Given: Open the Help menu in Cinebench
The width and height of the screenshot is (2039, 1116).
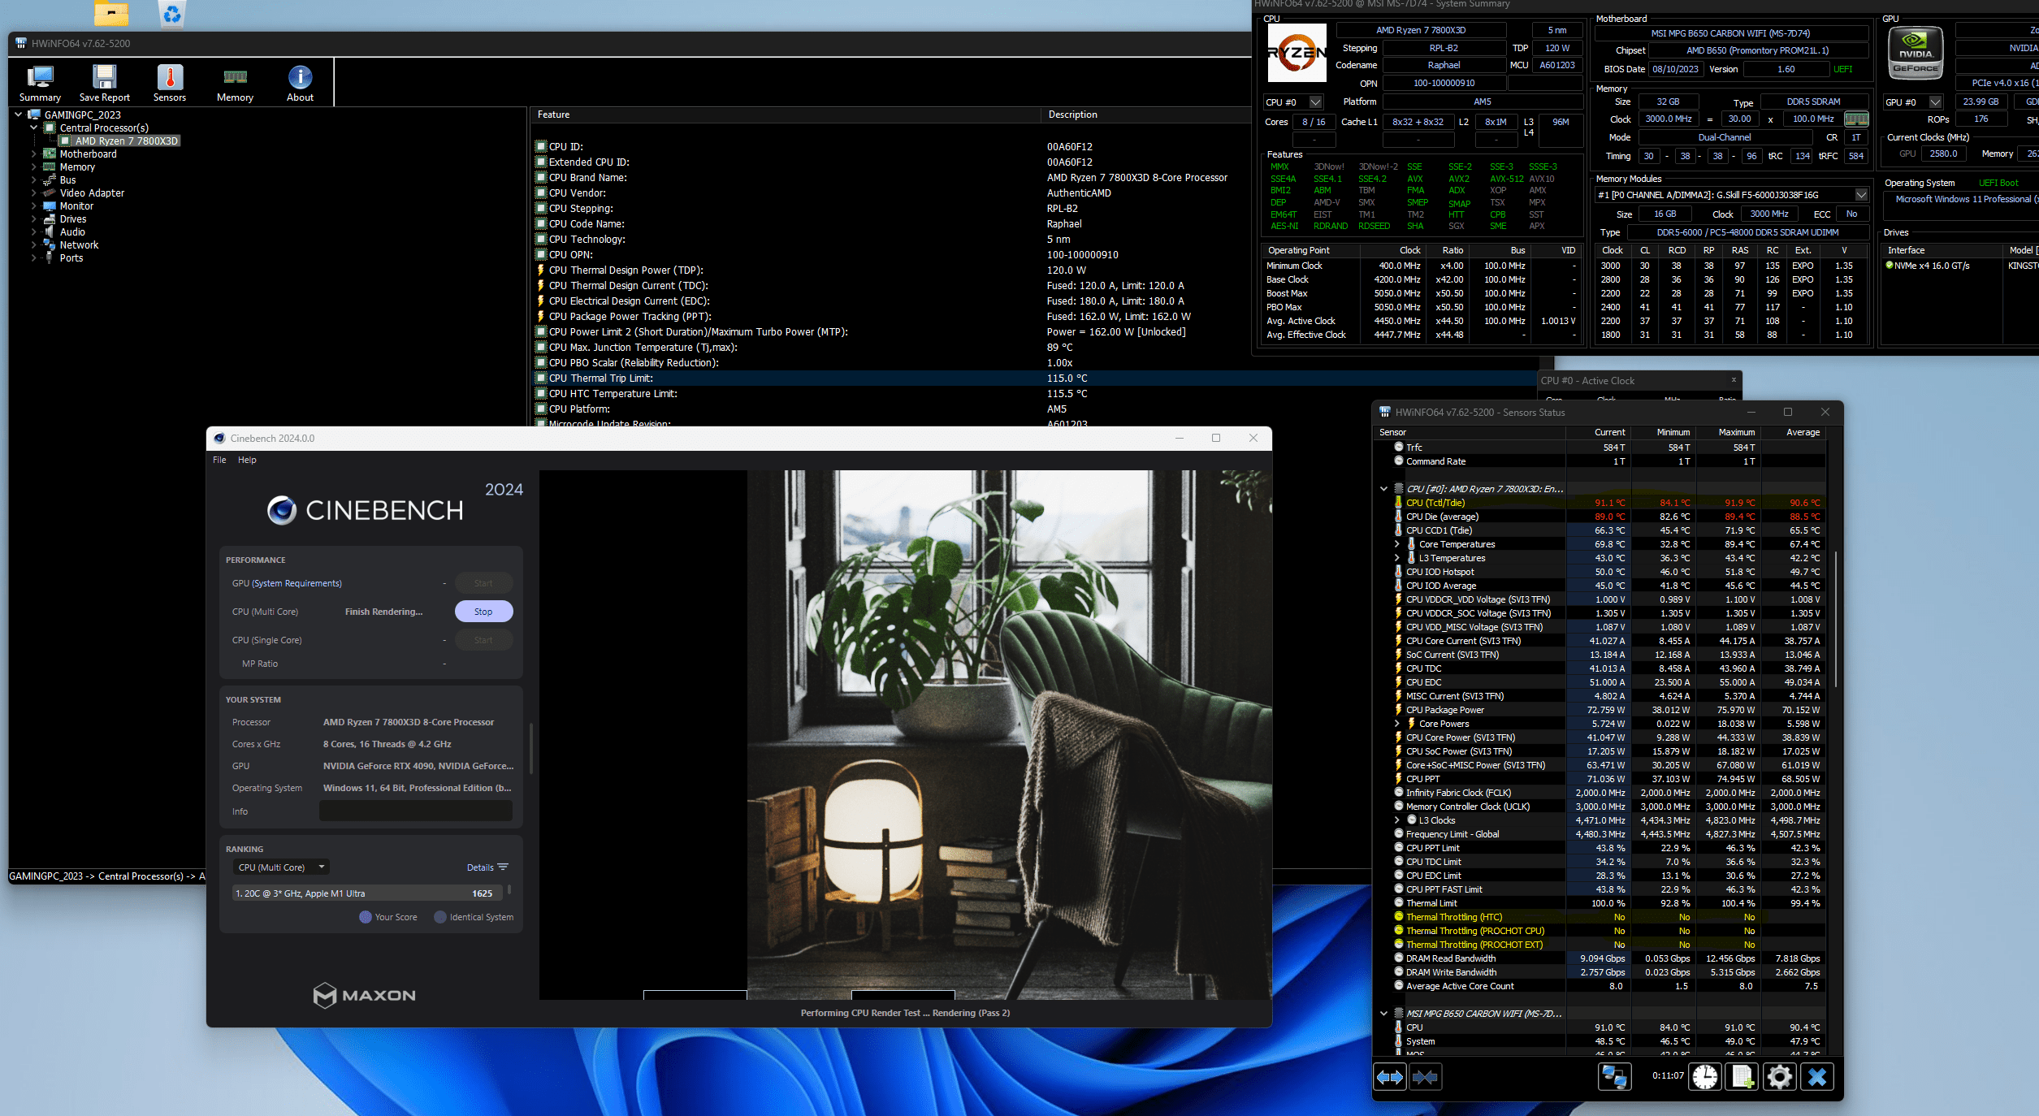Looking at the screenshot, I should click(247, 460).
